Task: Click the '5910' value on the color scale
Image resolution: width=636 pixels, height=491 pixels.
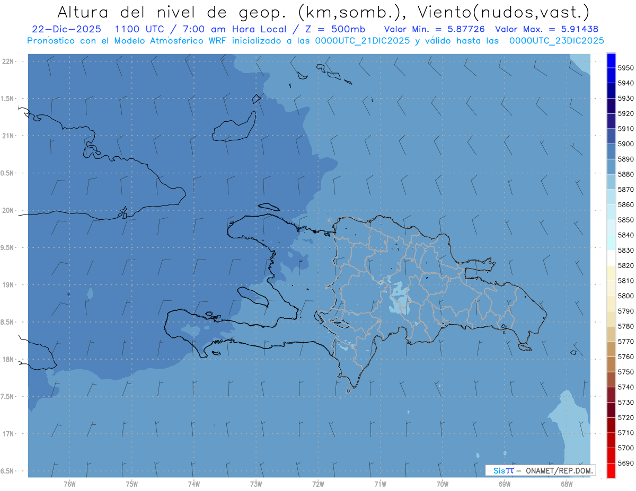Action: 625,129
